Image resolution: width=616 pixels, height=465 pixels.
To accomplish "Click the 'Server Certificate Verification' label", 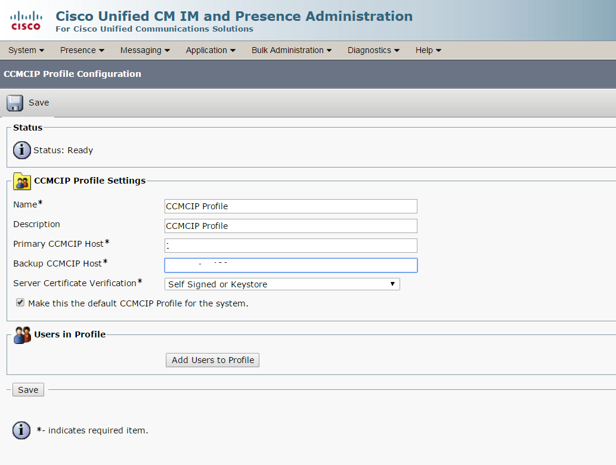I will 78,283.
